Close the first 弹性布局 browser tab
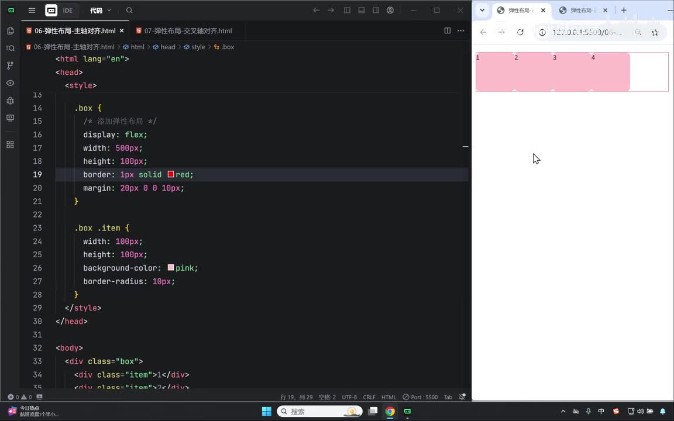 (x=544, y=11)
